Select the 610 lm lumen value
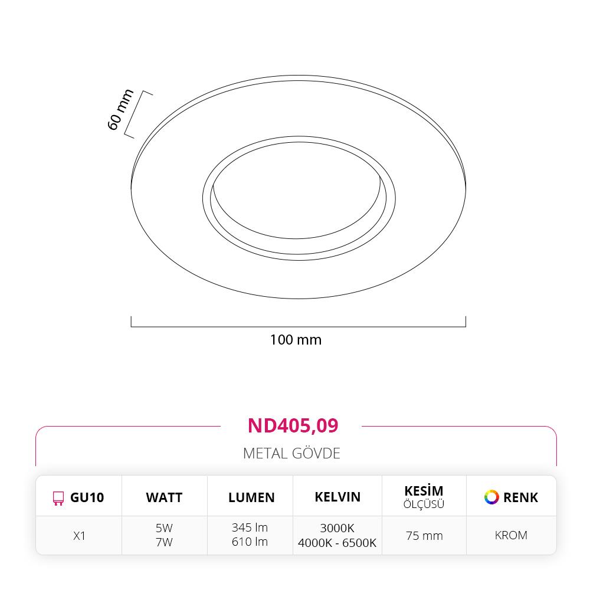 (x=250, y=542)
